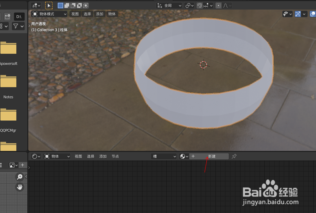Screen dimensions: 316x213
Task: Toggle the show gizmo button
Action: pyautogui.click(x=298, y=14)
